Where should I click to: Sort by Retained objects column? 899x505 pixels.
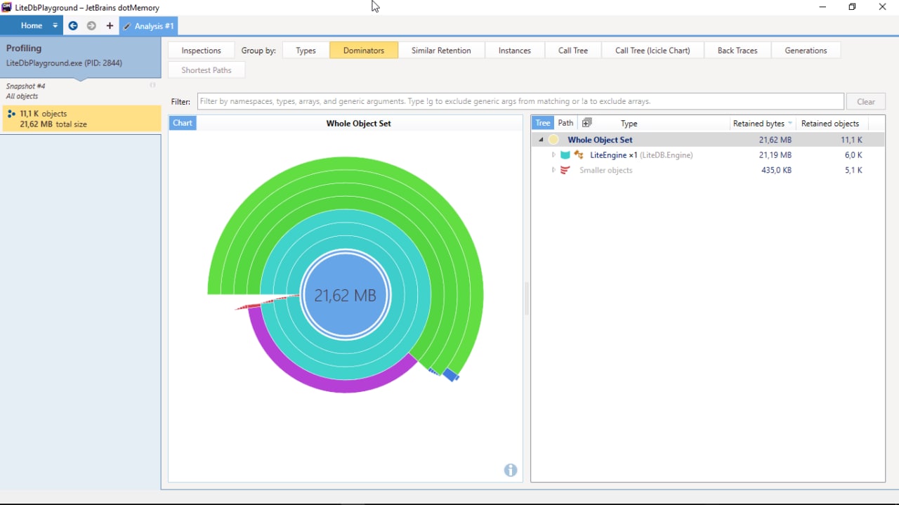(x=831, y=124)
